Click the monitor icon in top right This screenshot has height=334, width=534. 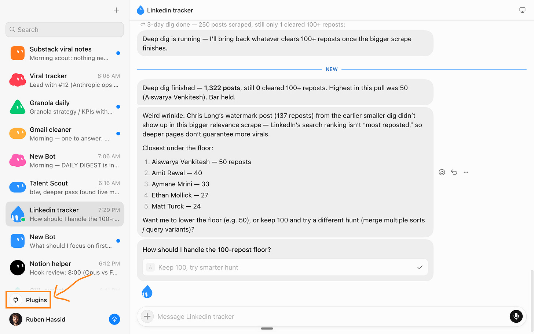pyautogui.click(x=522, y=10)
